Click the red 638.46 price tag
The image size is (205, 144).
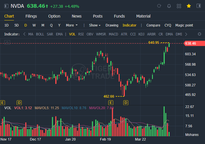[x=194, y=43]
